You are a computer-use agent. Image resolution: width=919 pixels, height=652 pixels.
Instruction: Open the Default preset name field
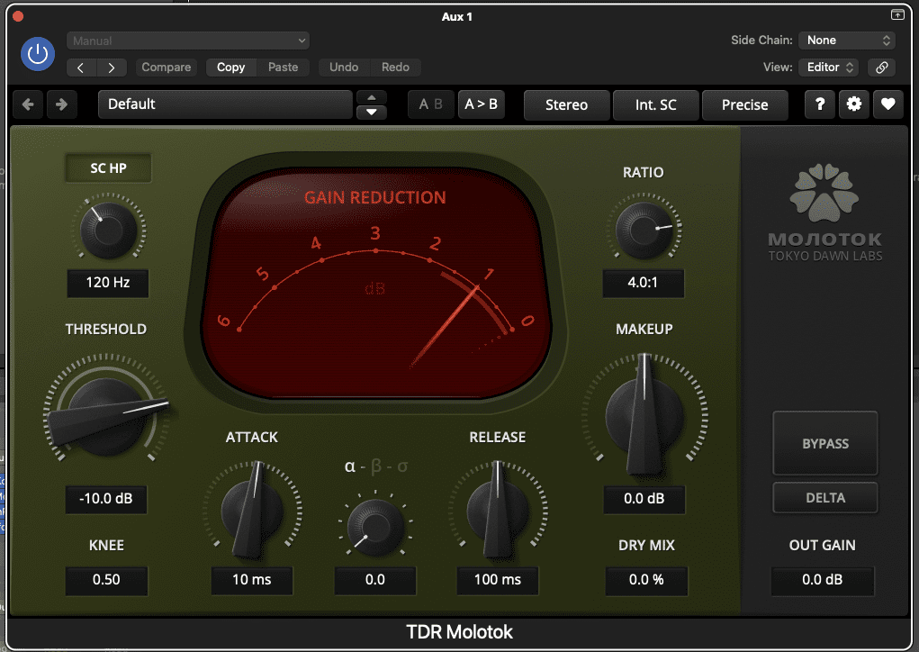[225, 104]
